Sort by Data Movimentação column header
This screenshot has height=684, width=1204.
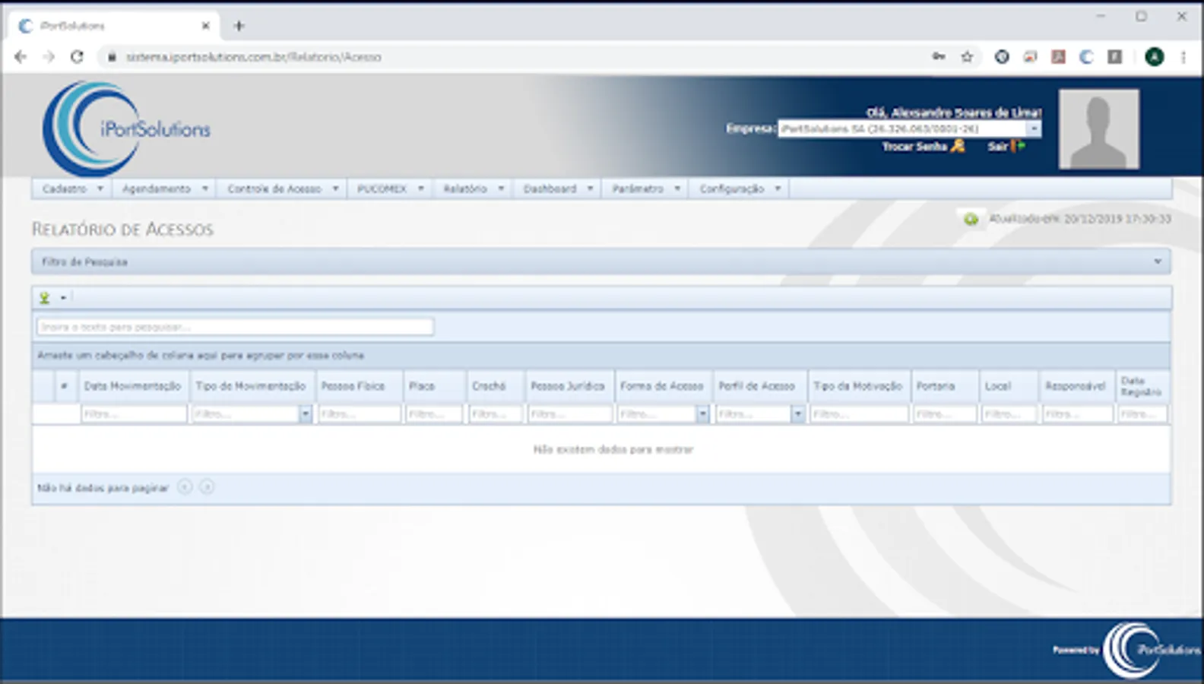coord(133,386)
